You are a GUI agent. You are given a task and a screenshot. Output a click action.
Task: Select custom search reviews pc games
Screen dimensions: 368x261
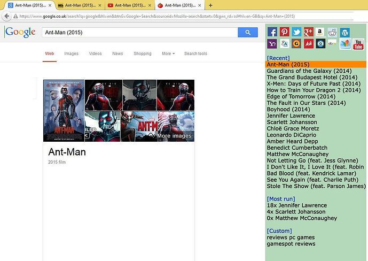click(291, 237)
